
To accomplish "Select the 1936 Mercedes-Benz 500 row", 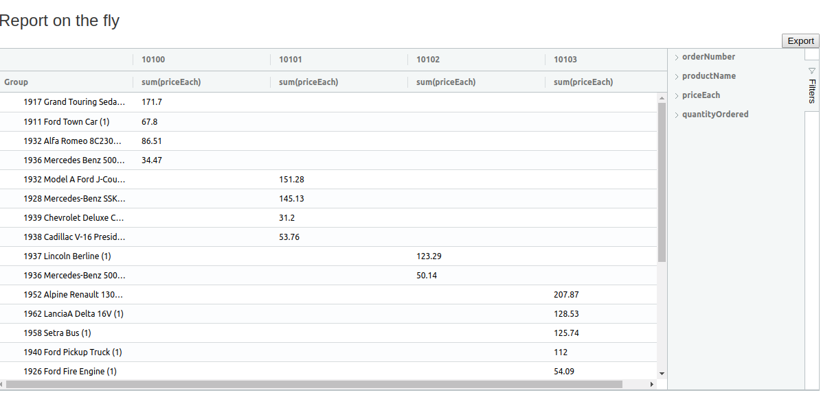I will (x=328, y=275).
